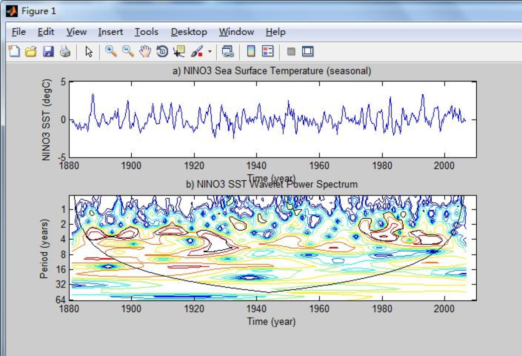Enable the Zoom Out magnifier tool
The width and height of the screenshot is (522, 356).
tap(128, 51)
